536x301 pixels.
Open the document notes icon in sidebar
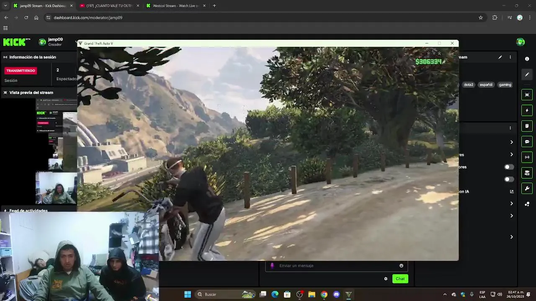[527, 126]
